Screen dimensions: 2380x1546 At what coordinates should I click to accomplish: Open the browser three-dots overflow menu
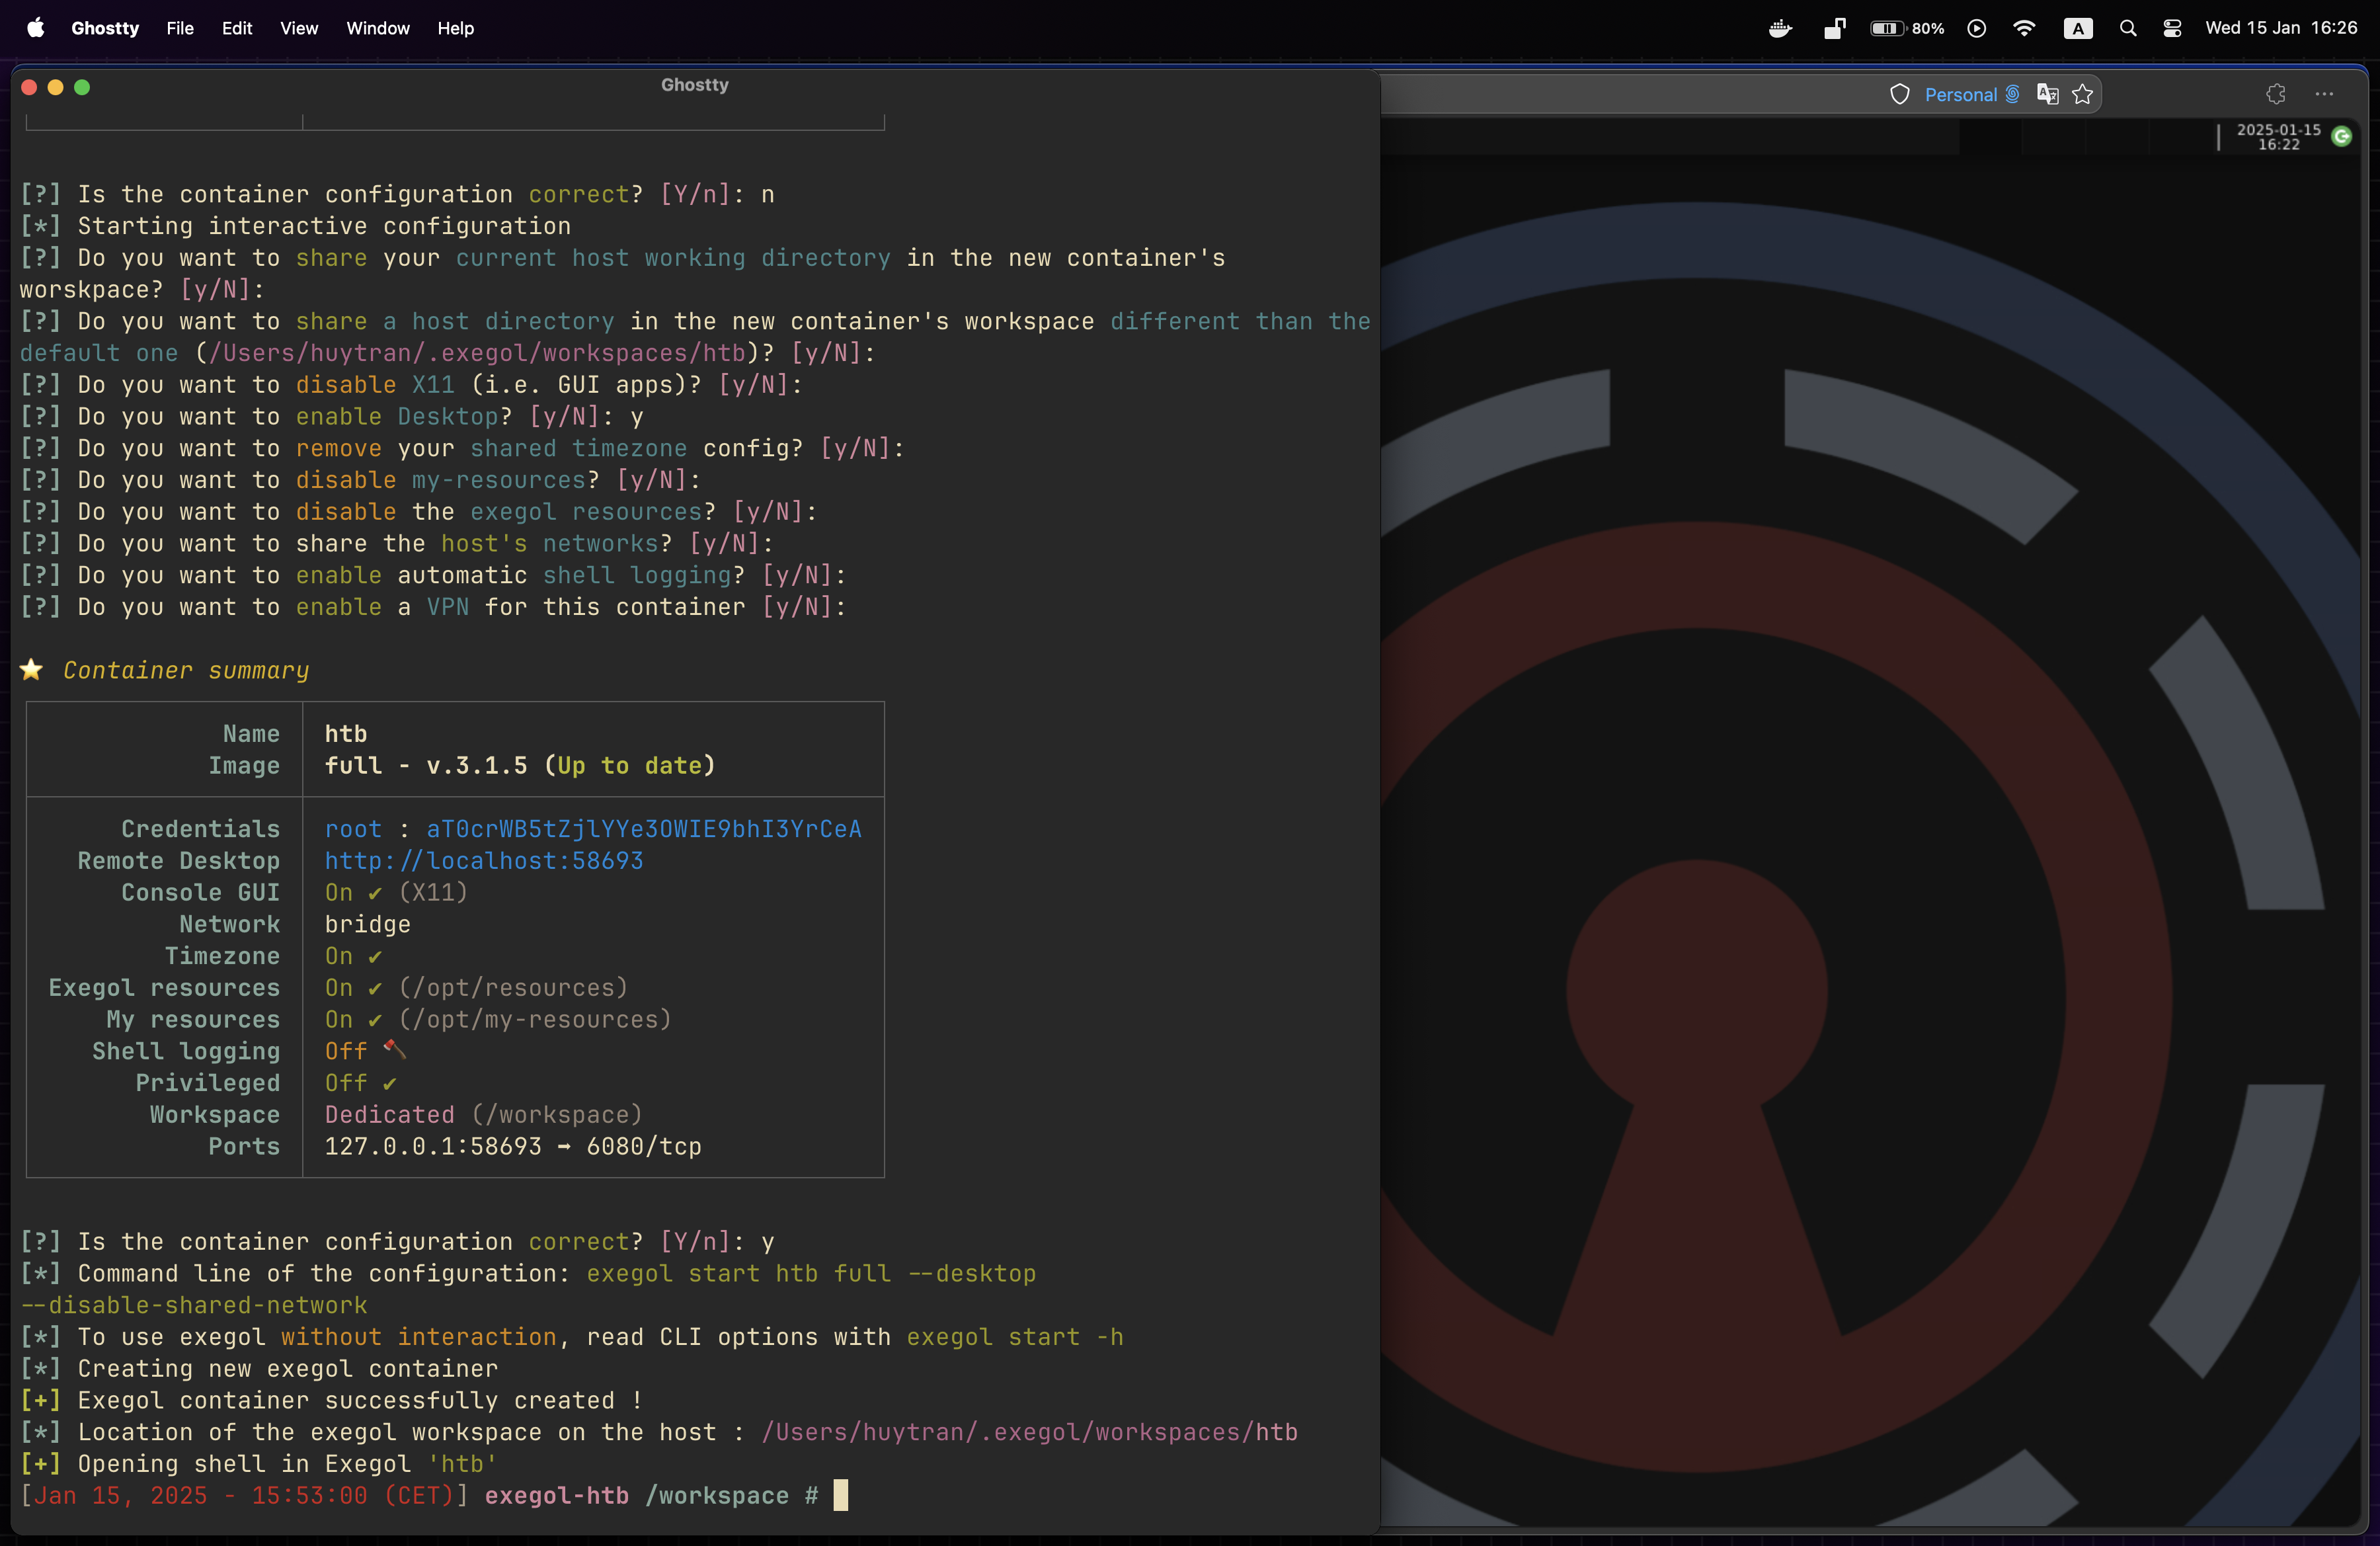pos(2324,94)
